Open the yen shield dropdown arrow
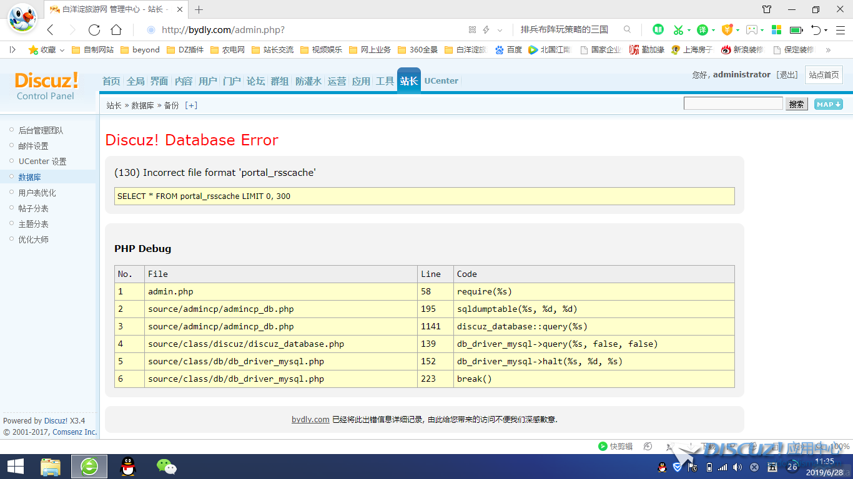Screen dimensions: 853x479 point(737,30)
